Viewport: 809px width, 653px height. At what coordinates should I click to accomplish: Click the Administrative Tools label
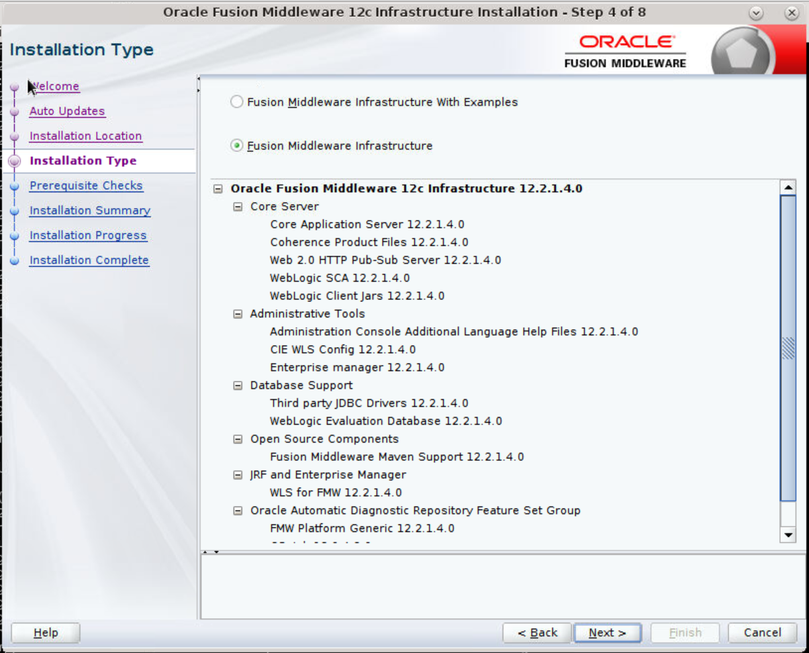point(307,314)
